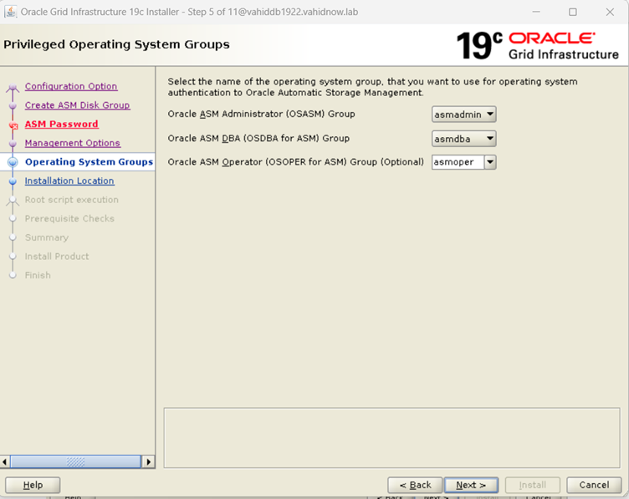Navigate to the Management Options step

(73, 143)
